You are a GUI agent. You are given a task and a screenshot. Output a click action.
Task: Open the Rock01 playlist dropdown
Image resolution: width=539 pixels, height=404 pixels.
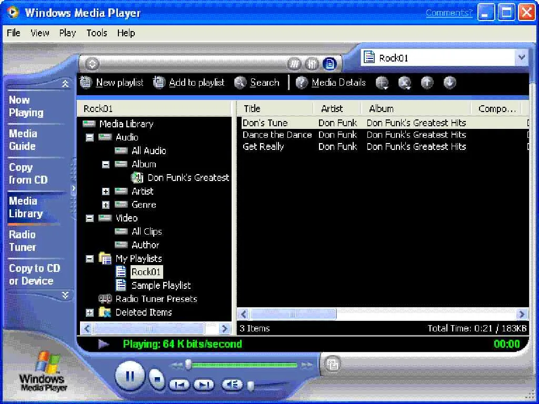(522, 57)
